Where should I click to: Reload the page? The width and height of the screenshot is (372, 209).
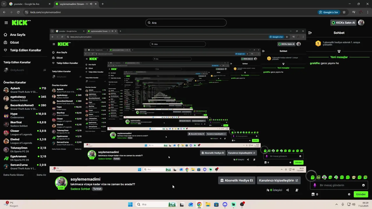point(18,12)
